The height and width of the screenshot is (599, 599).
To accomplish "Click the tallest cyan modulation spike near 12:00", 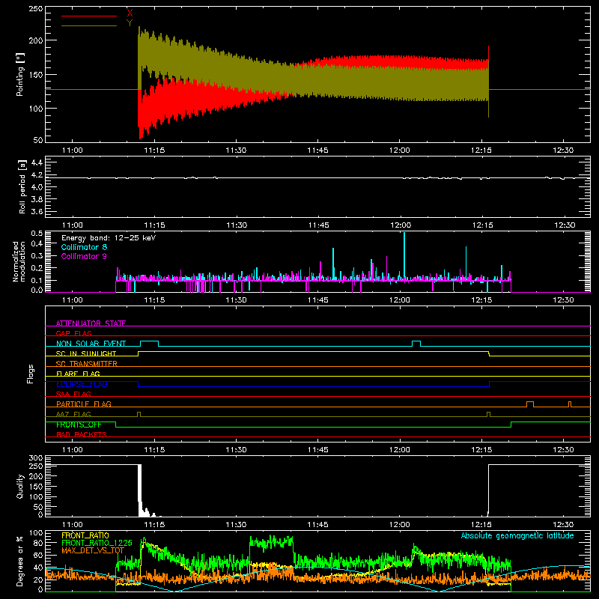I will (x=404, y=255).
